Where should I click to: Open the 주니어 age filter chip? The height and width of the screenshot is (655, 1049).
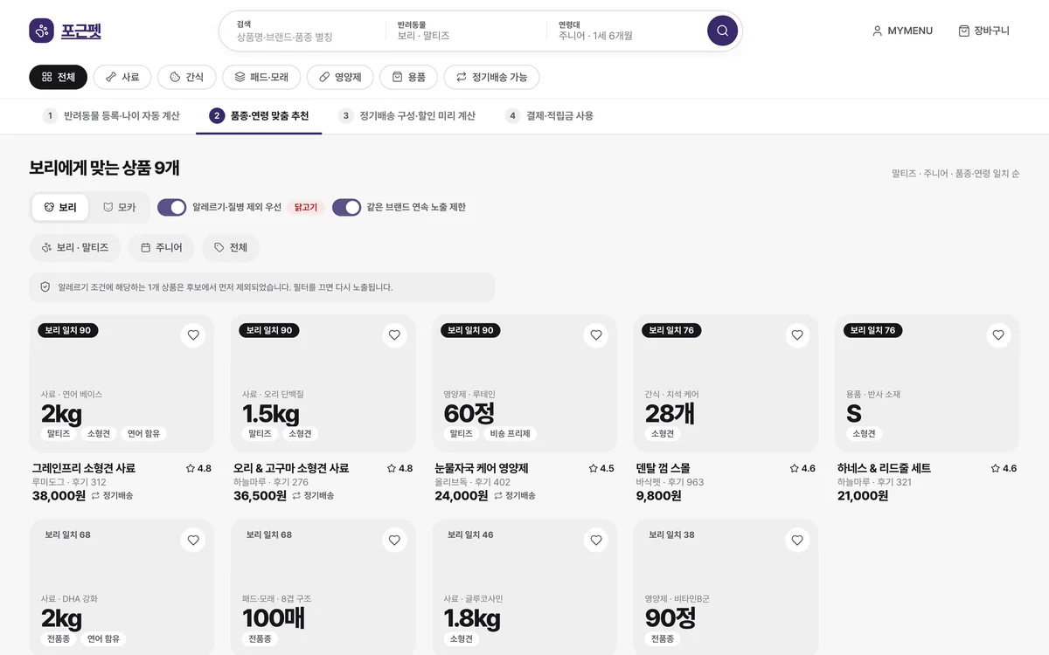click(x=161, y=247)
